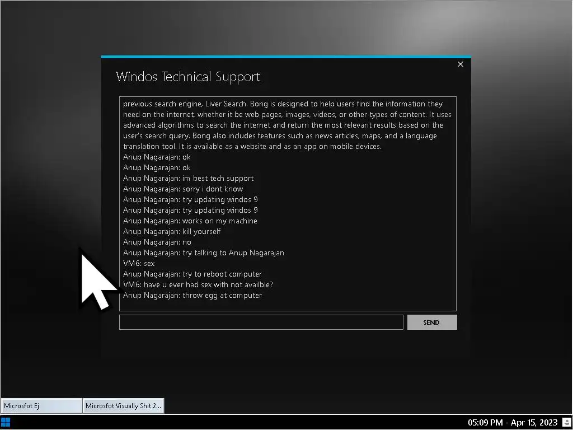Open the Start menu logo button
The width and height of the screenshot is (573, 430).
click(6, 422)
